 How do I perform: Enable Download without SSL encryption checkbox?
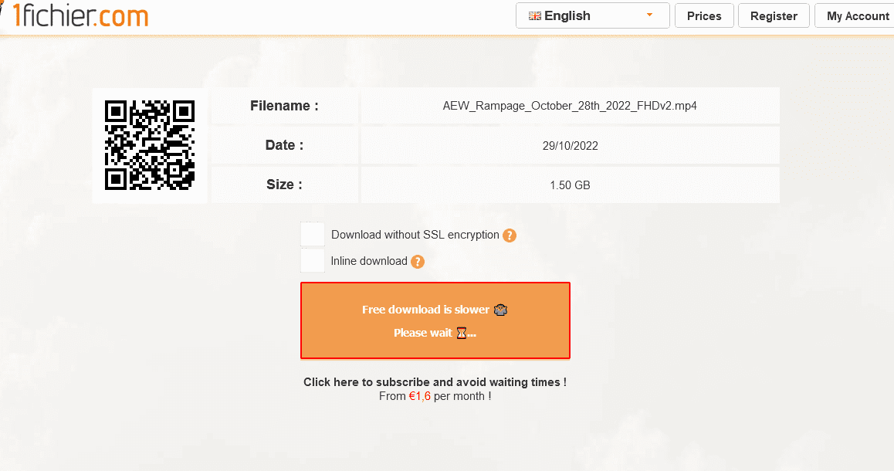click(x=313, y=235)
